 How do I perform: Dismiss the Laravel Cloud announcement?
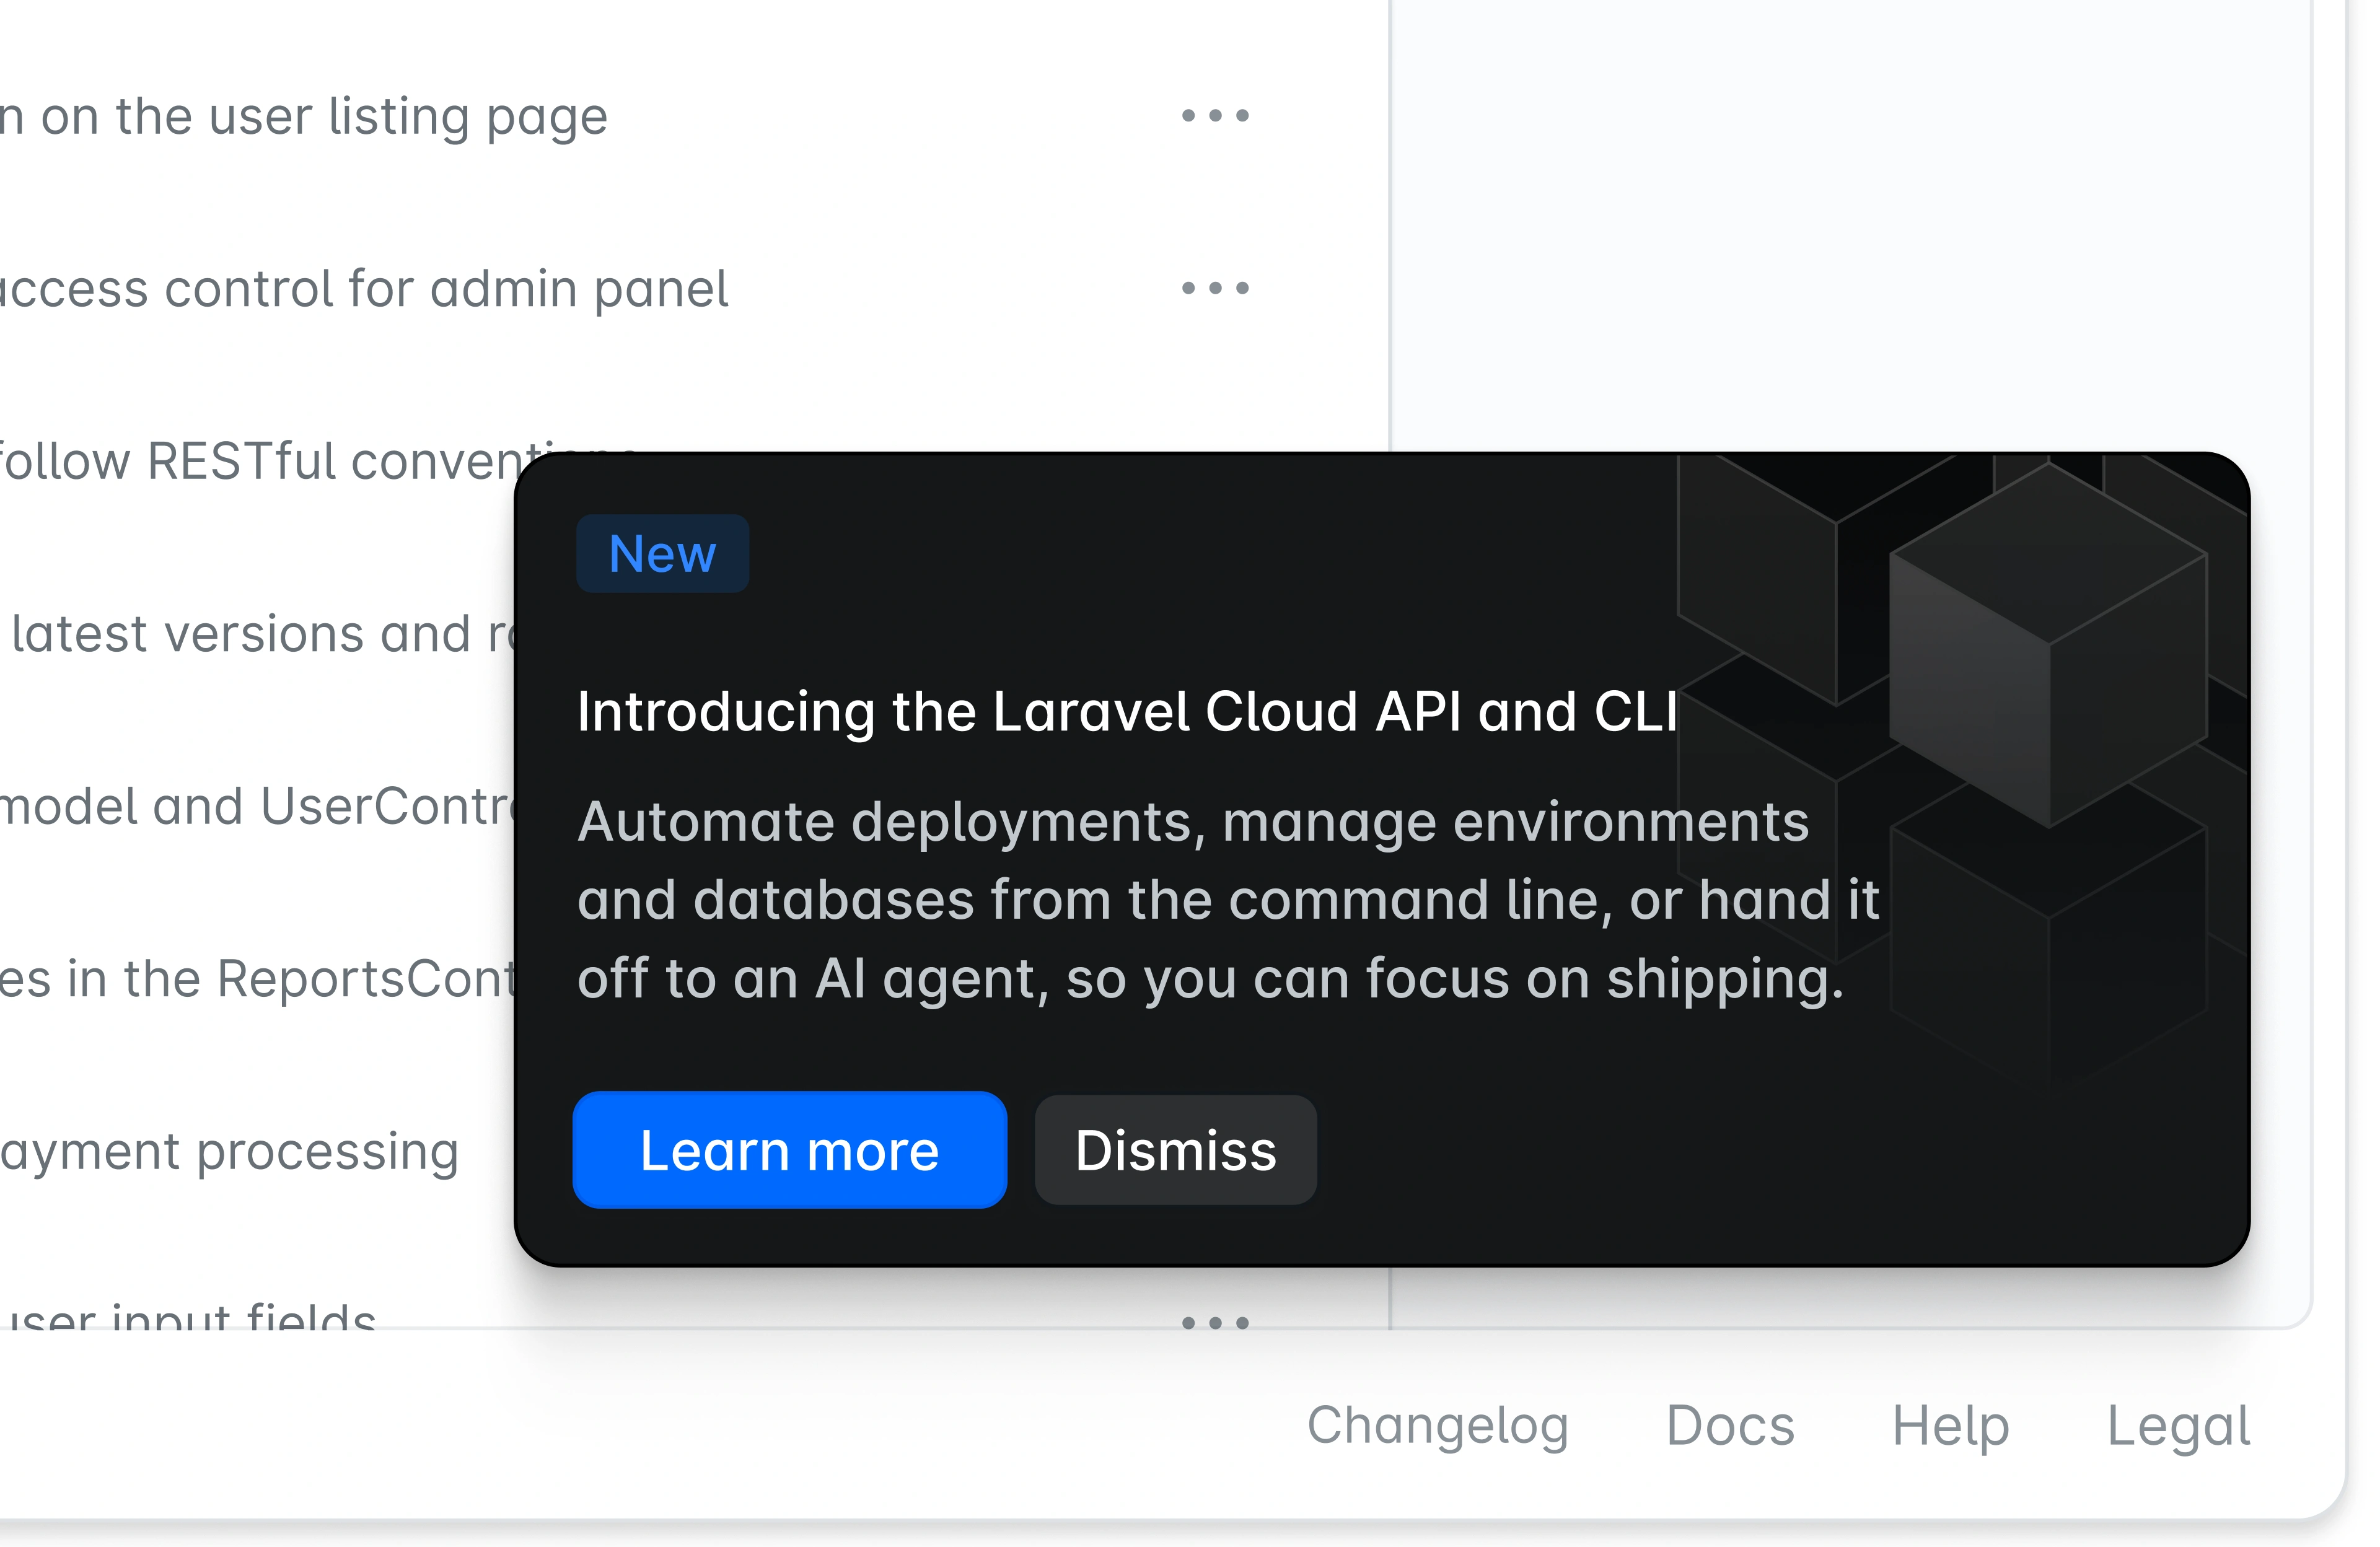(x=1175, y=1150)
